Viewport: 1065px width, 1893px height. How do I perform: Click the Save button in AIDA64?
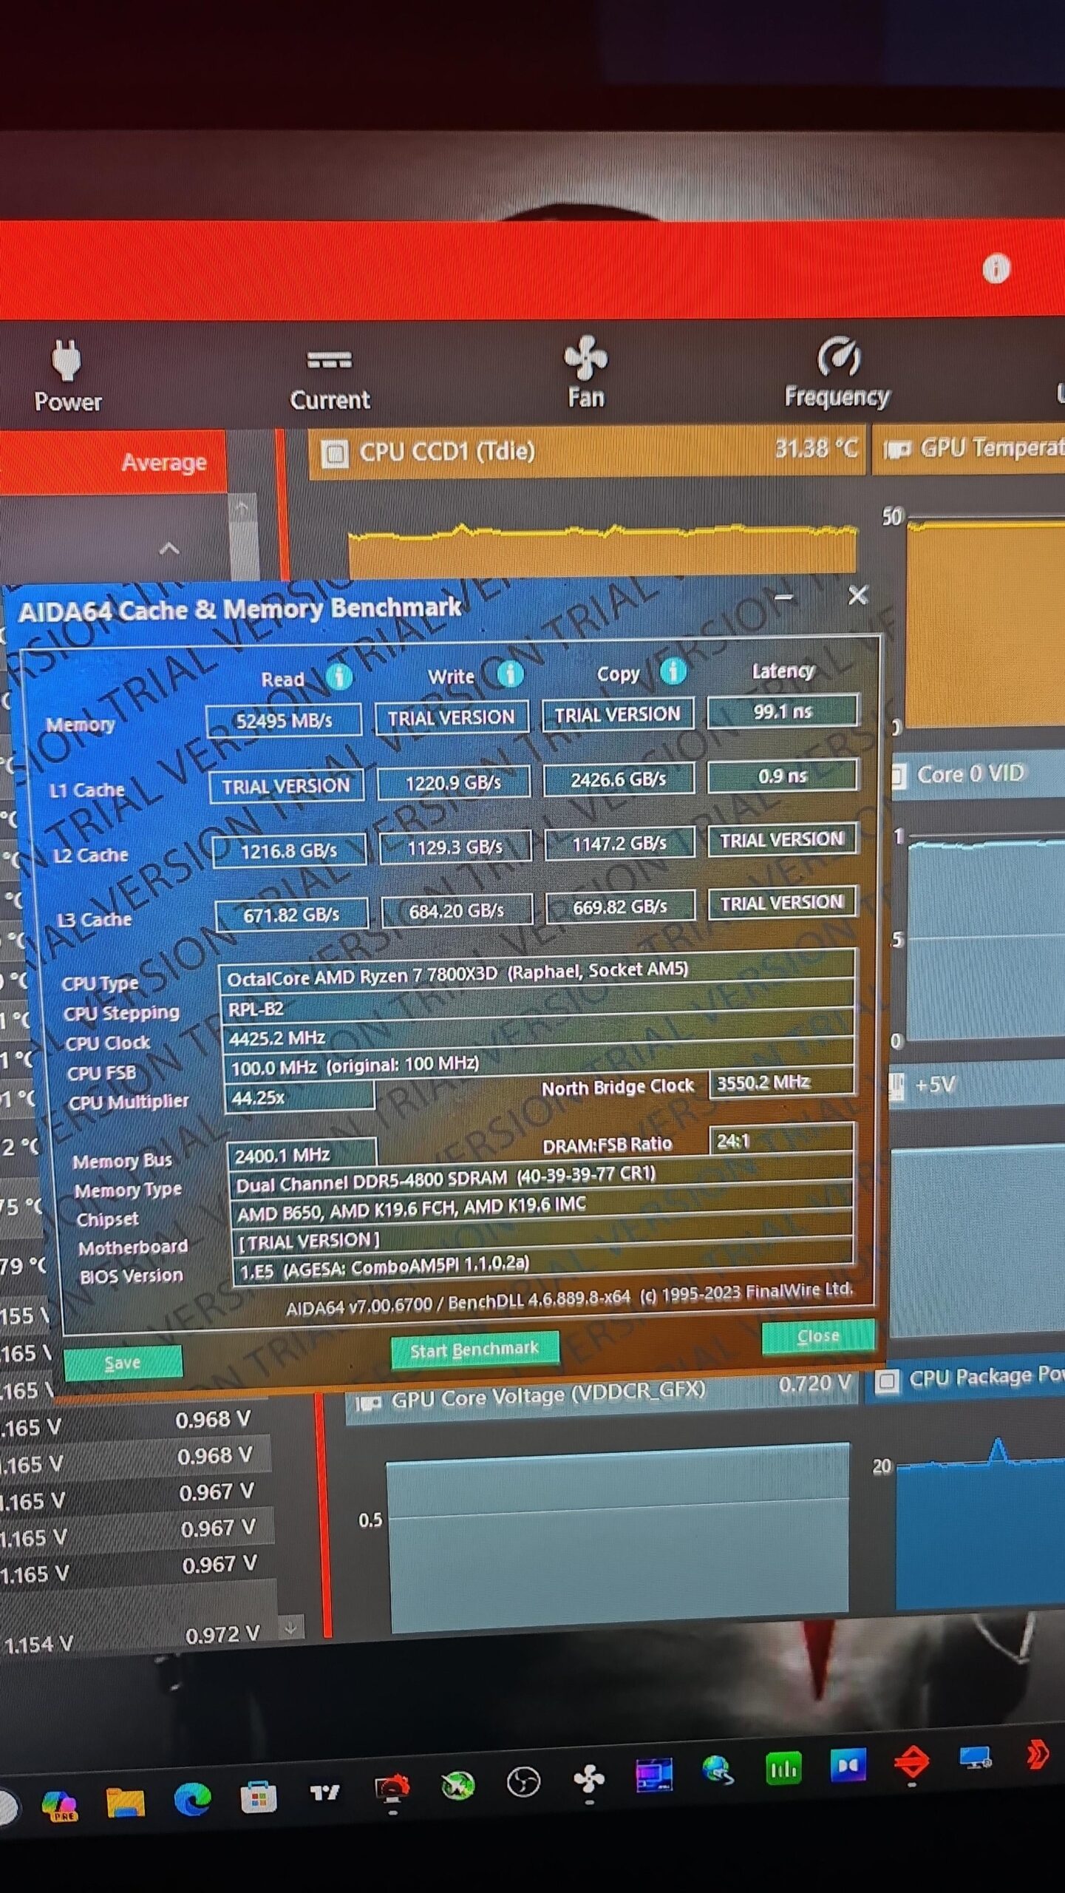tap(123, 1362)
